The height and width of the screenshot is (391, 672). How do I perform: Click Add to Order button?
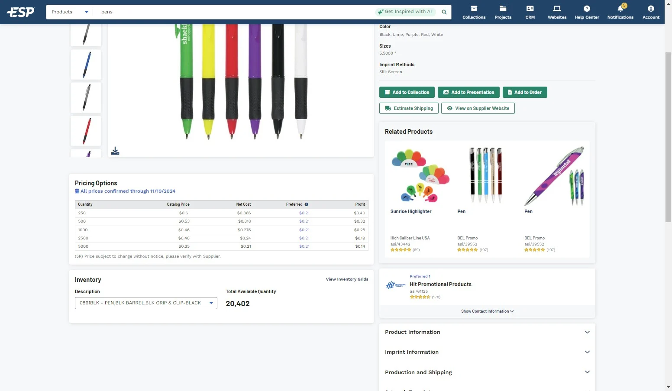524,92
